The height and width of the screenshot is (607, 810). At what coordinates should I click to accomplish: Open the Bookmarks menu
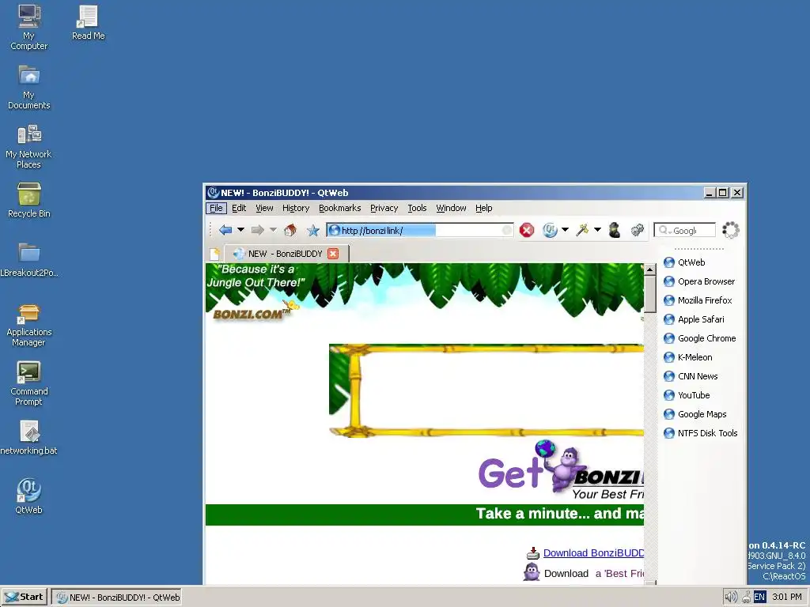[339, 208]
